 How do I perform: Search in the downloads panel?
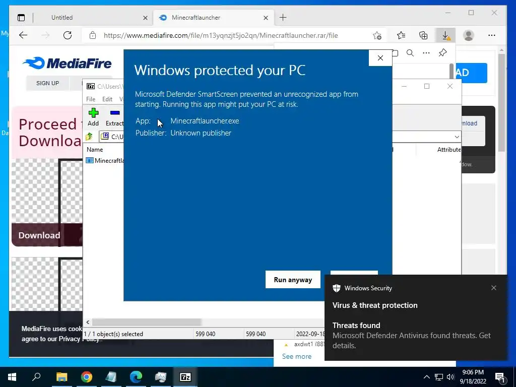pyautogui.click(x=410, y=53)
